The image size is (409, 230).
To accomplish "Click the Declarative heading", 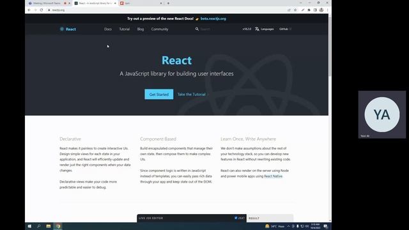I will click(x=70, y=139).
